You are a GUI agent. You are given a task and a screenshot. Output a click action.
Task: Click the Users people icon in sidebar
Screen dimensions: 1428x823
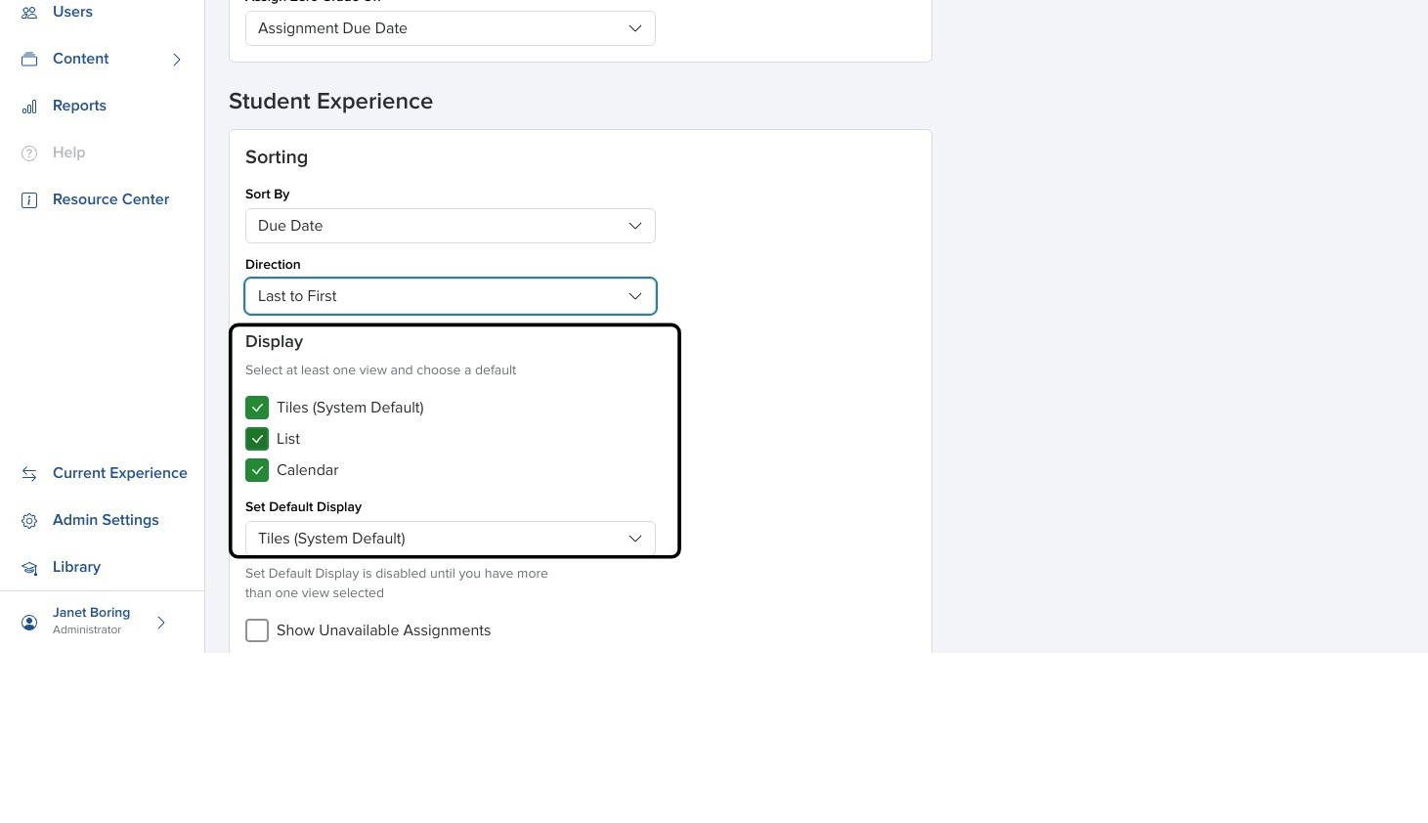click(29, 13)
